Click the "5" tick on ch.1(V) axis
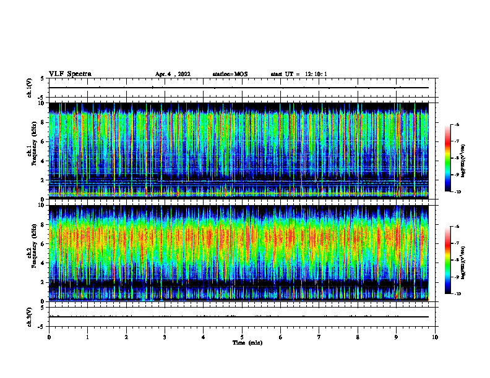 42,78
